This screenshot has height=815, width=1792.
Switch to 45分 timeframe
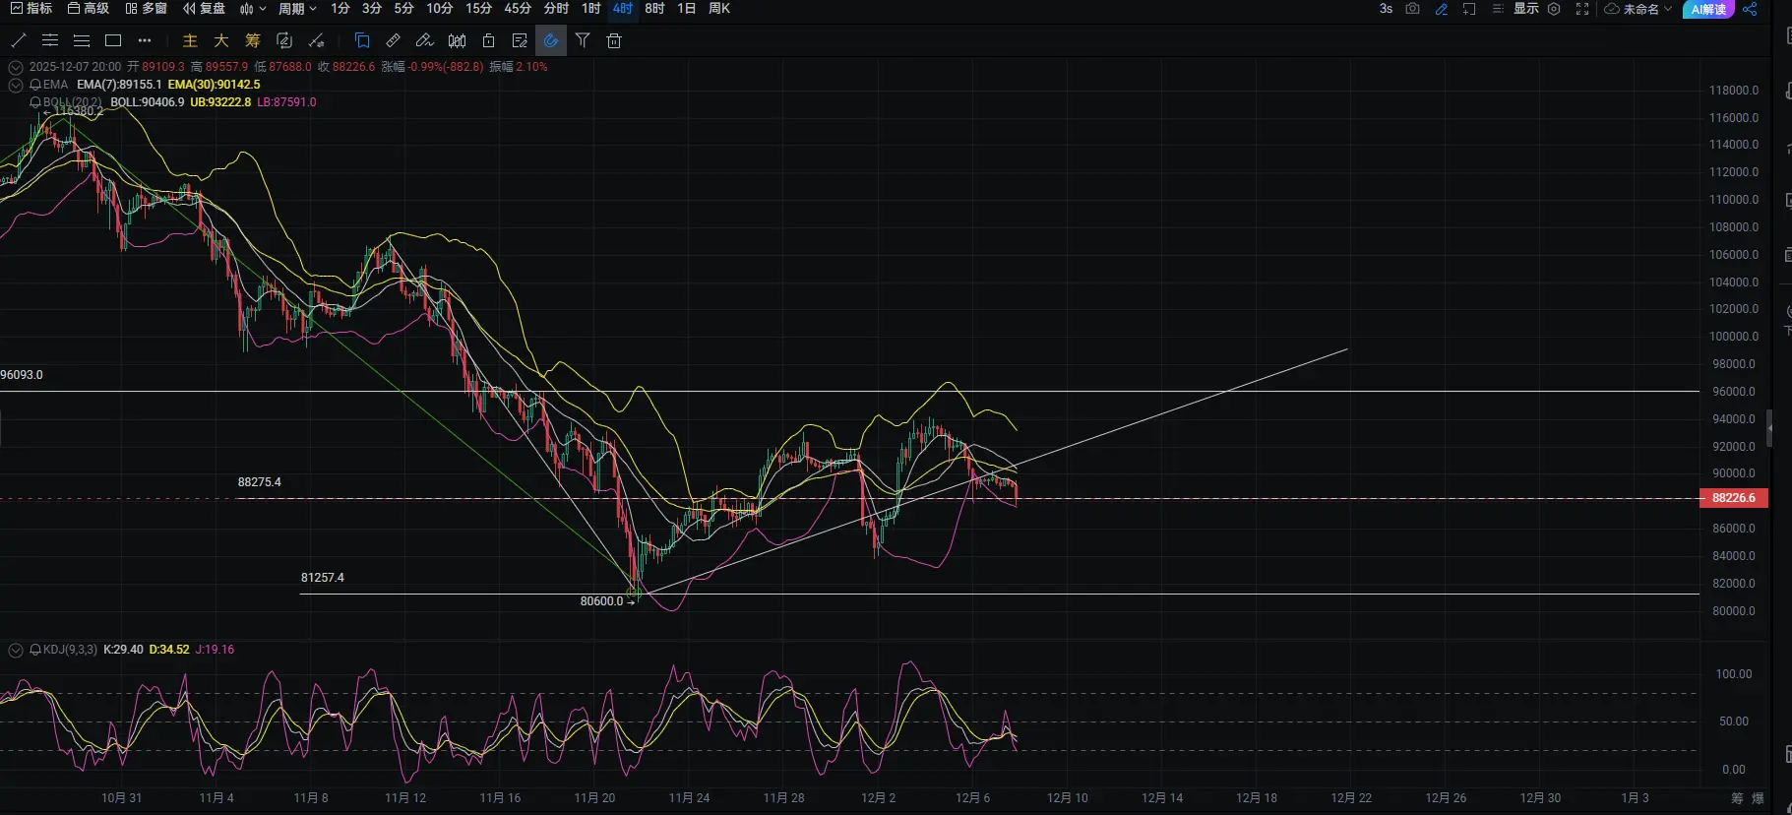point(518,9)
